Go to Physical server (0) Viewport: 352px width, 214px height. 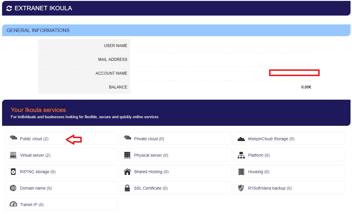[x=151, y=155]
